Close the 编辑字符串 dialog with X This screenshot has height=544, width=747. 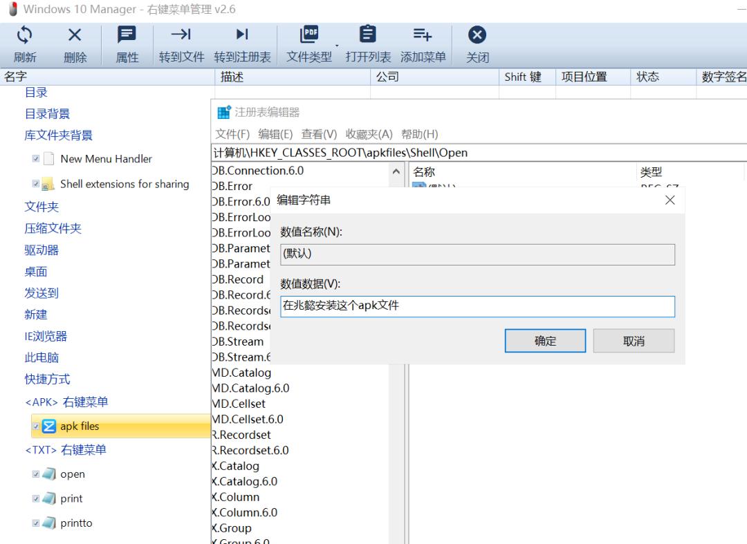point(670,200)
